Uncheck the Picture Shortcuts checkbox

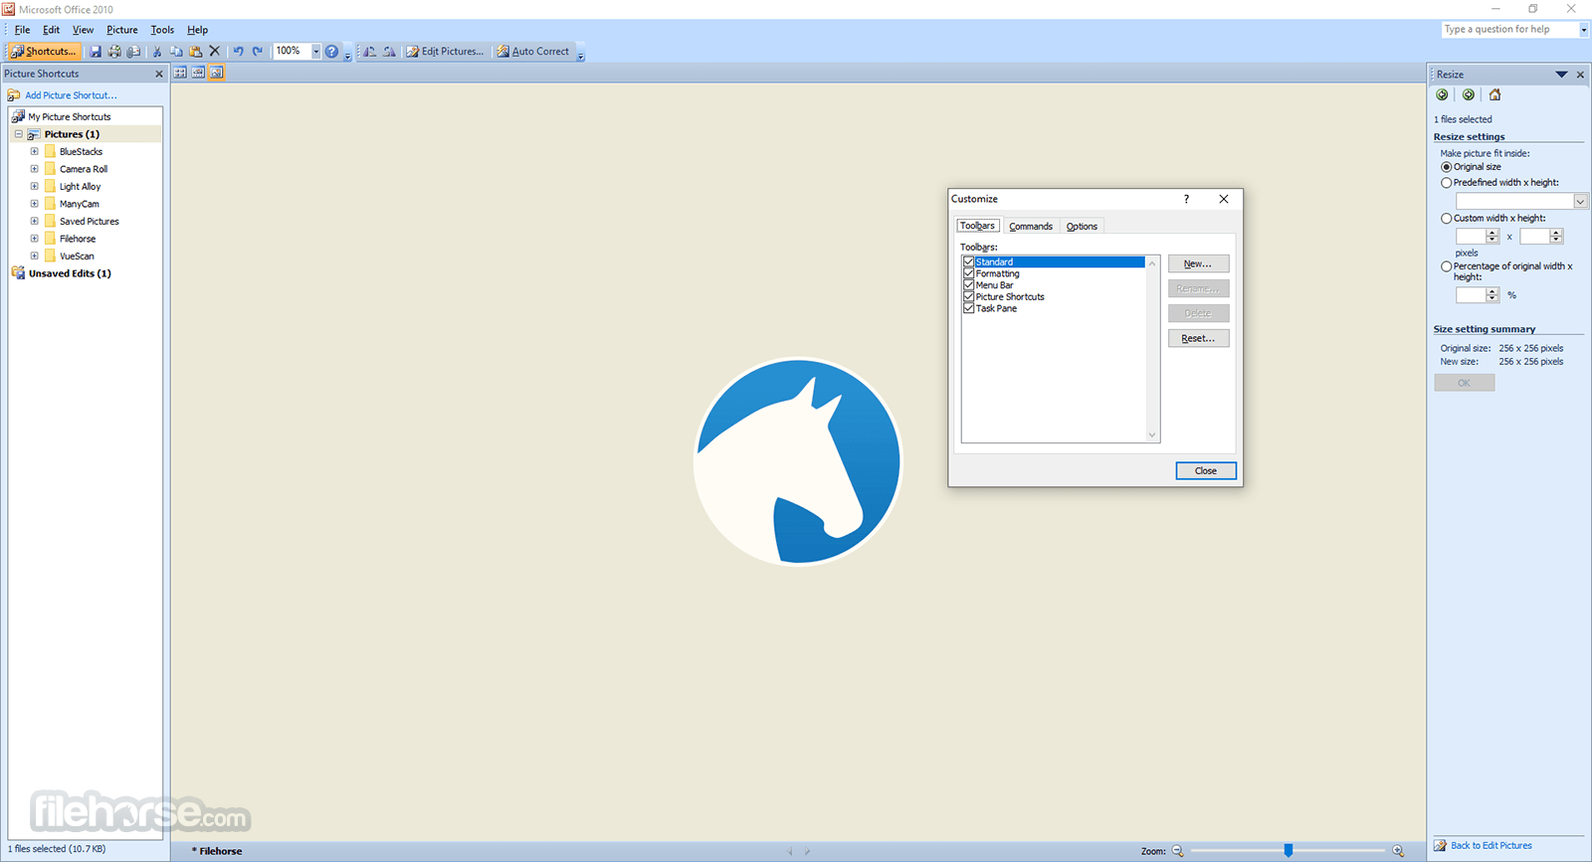968,296
